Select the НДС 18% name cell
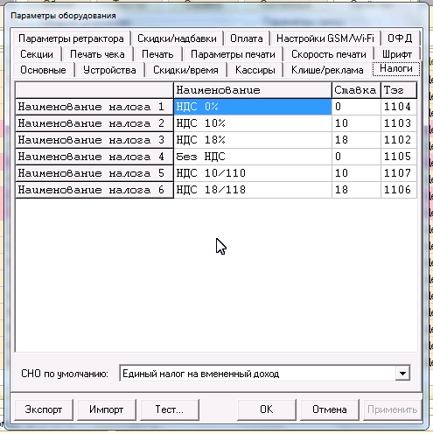433x434 pixels. click(x=253, y=140)
